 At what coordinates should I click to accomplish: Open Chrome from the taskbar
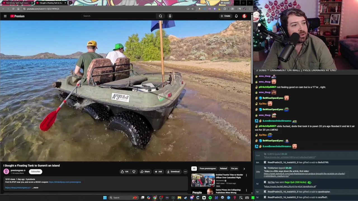coord(155,198)
